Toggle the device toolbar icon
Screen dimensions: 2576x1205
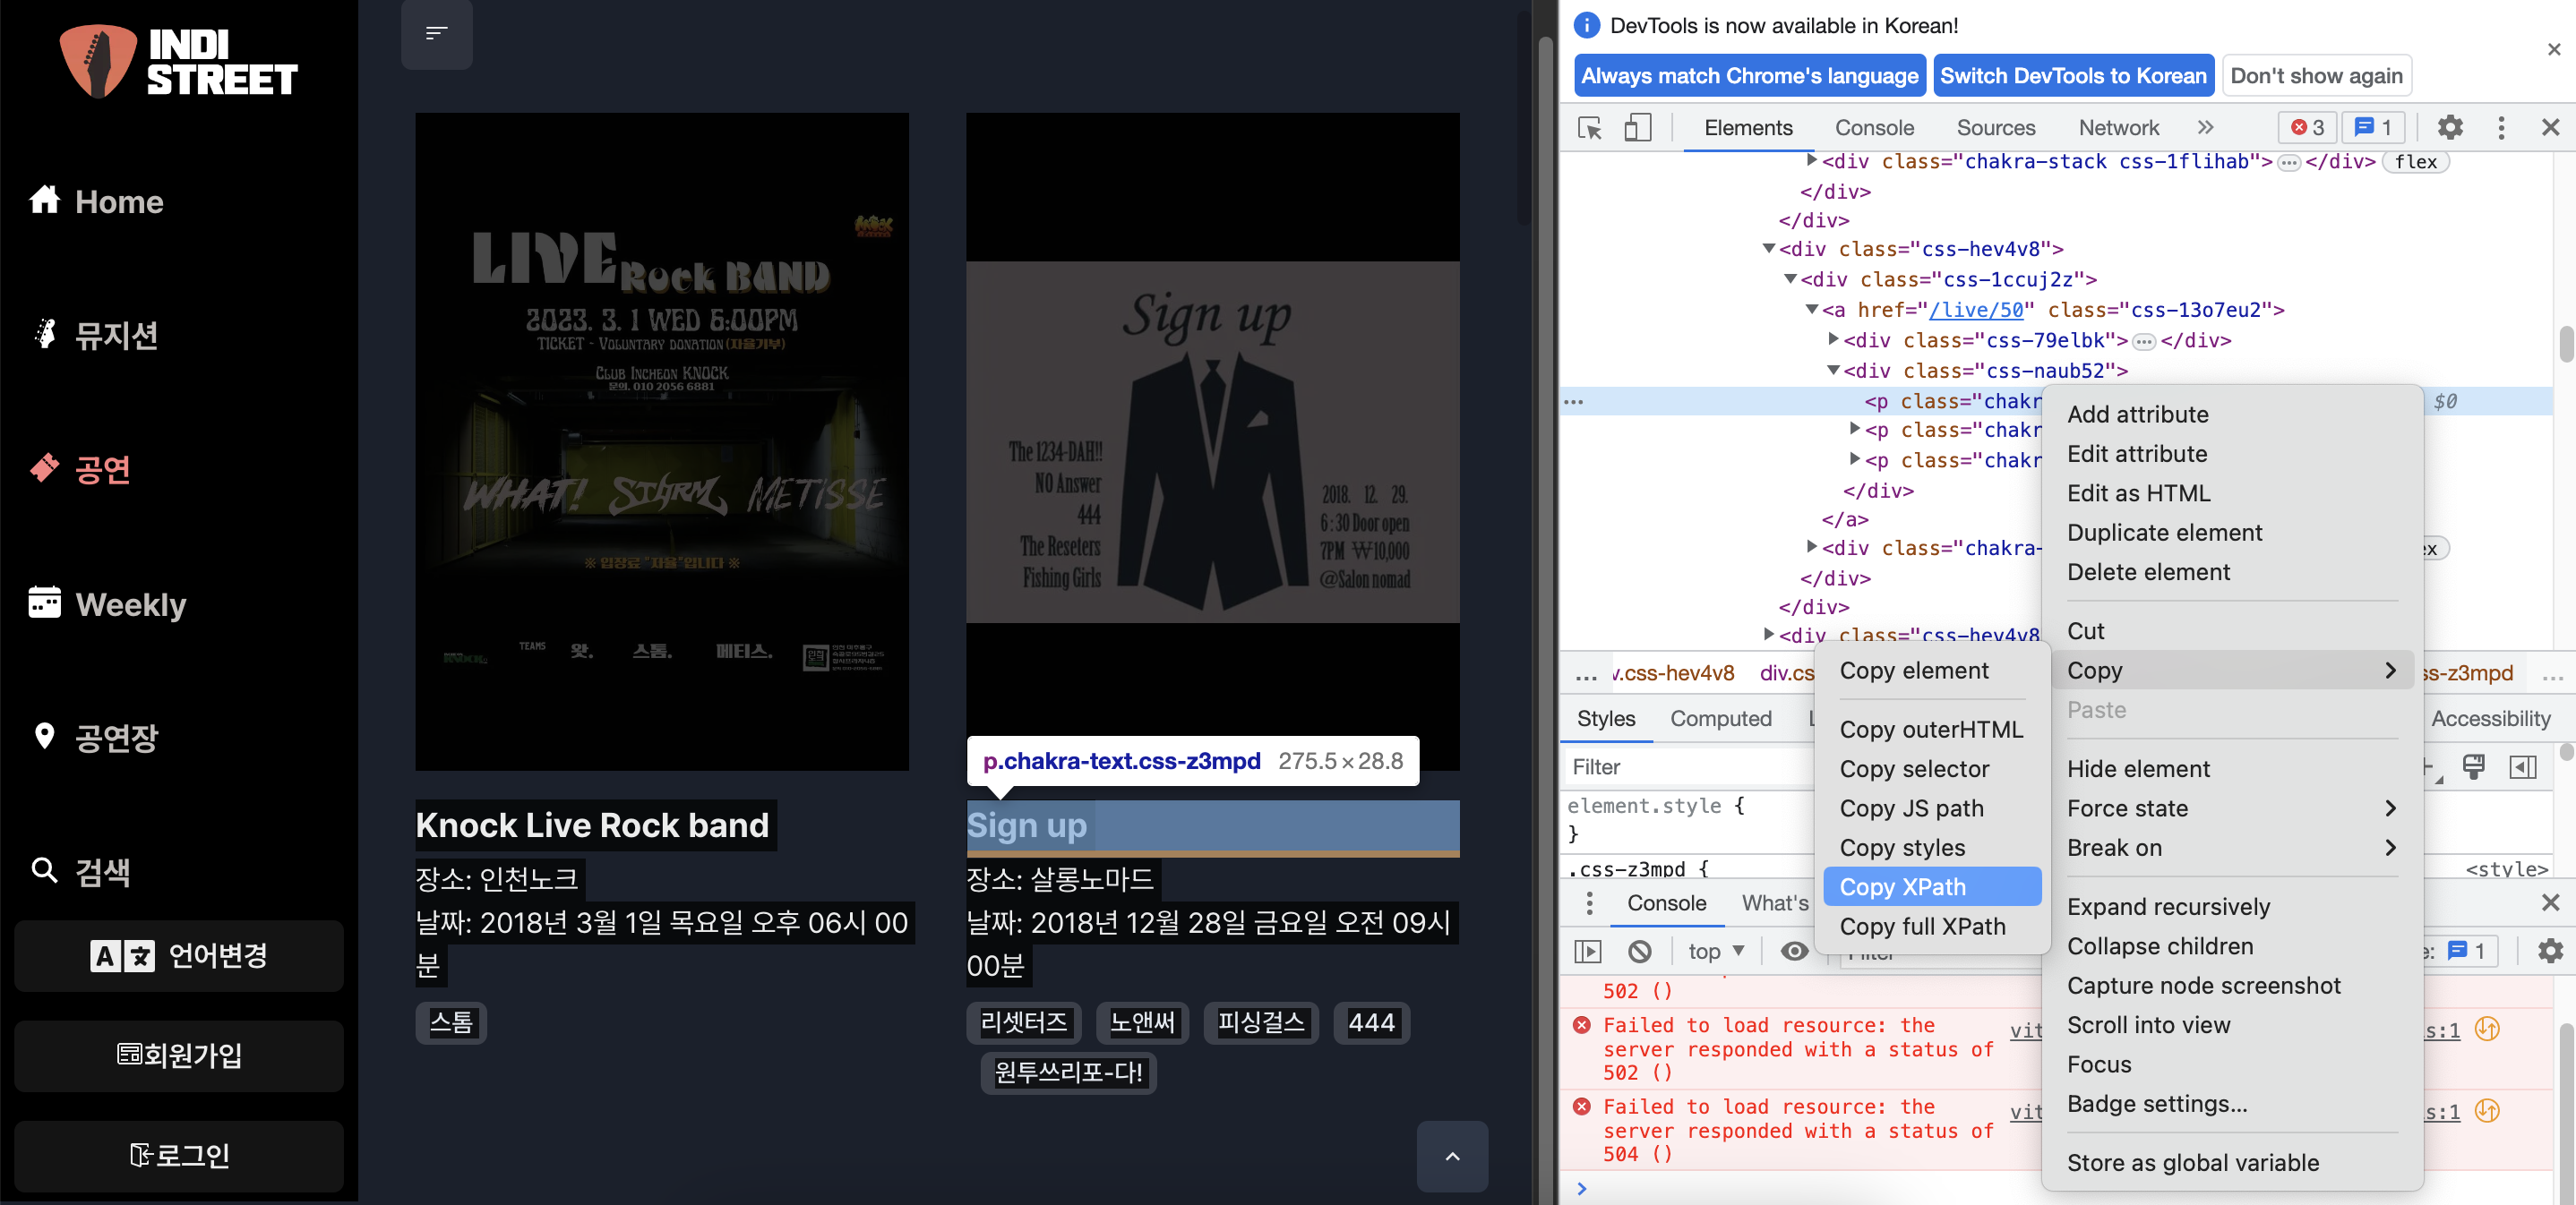[x=1637, y=128]
